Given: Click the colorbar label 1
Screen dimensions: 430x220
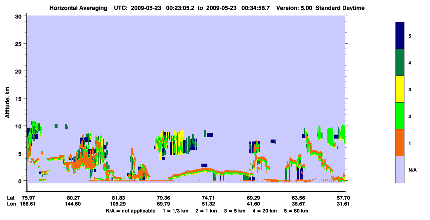Looking at the screenshot, I should 410,143.
